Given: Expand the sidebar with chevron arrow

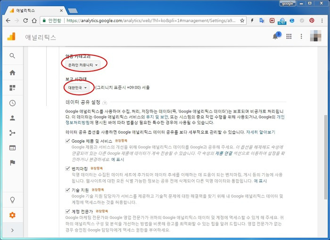Looking at the screenshot, I should [x=12, y=230].
